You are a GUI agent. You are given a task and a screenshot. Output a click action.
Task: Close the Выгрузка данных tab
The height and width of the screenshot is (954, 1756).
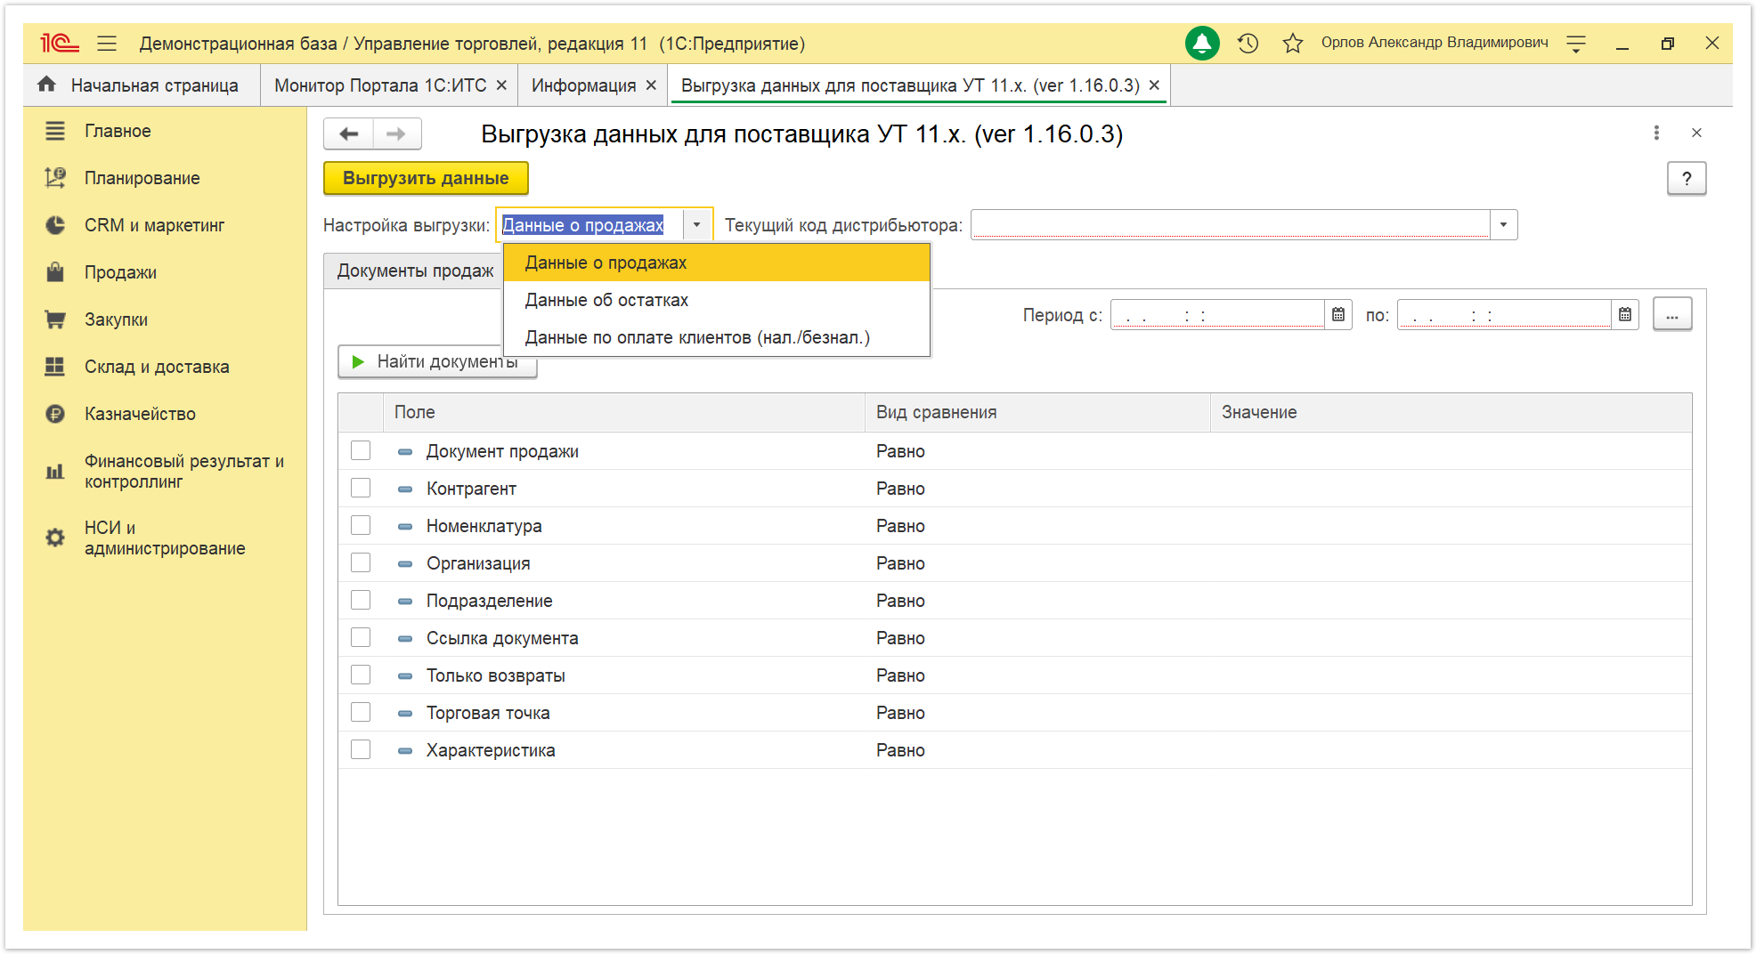point(1154,85)
